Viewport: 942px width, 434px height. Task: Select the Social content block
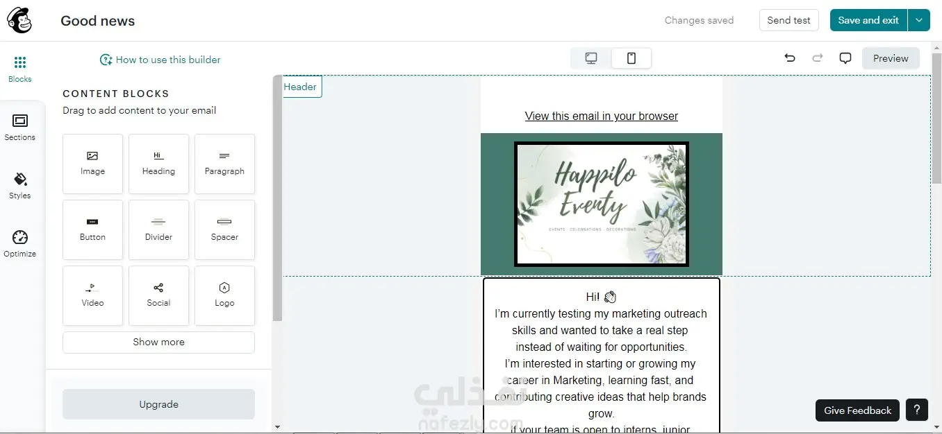(x=158, y=295)
